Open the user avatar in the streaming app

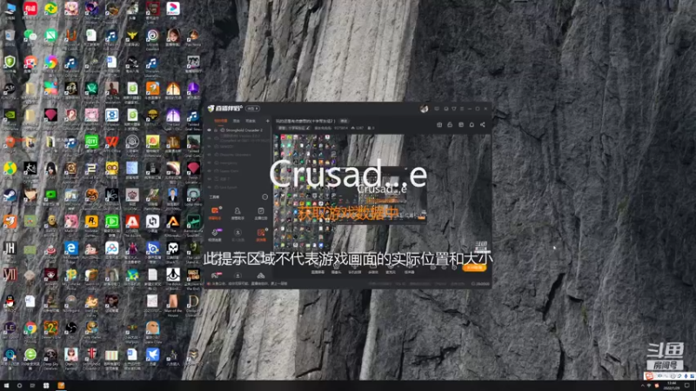[x=424, y=109]
